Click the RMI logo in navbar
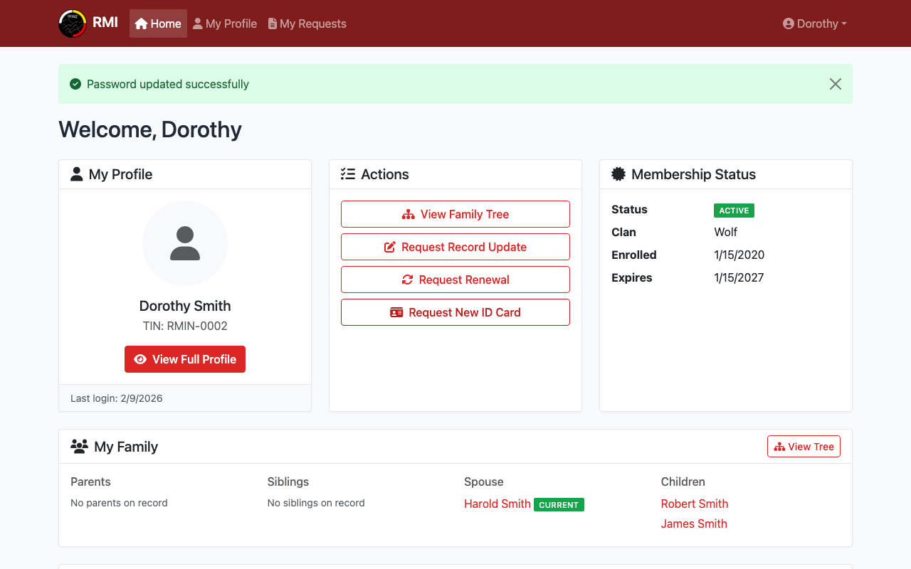The width and height of the screenshot is (911, 569). pos(73,23)
